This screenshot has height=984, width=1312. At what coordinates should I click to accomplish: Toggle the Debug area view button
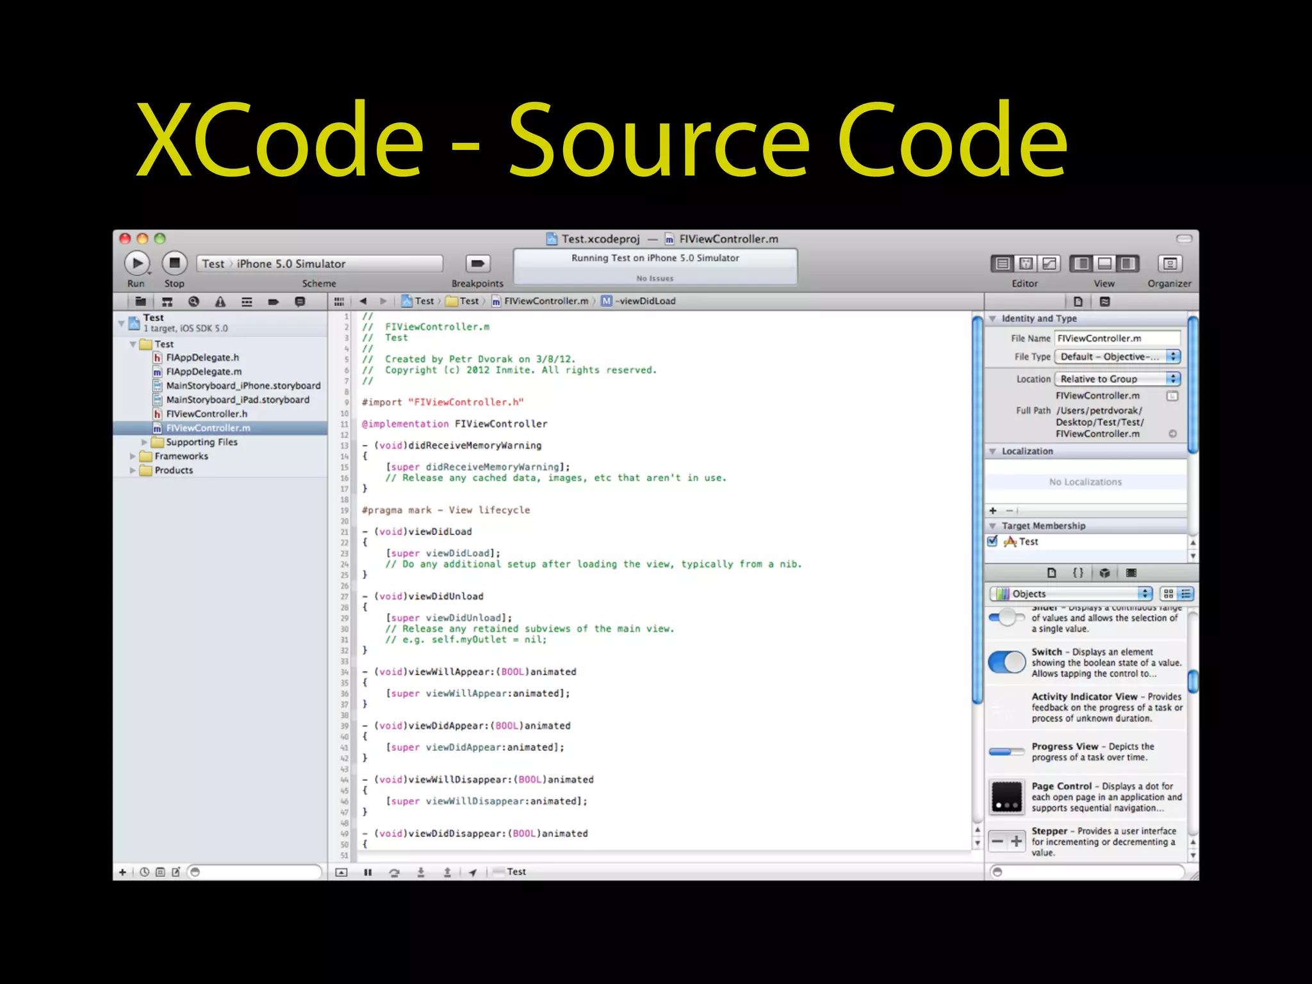[x=1104, y=263]
